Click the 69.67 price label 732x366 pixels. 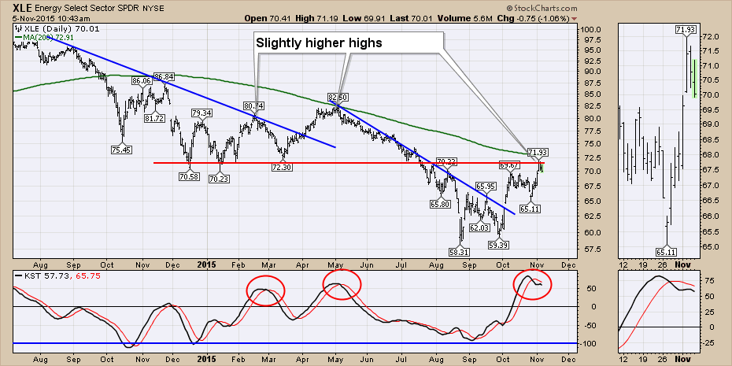[x=509, y=165]
